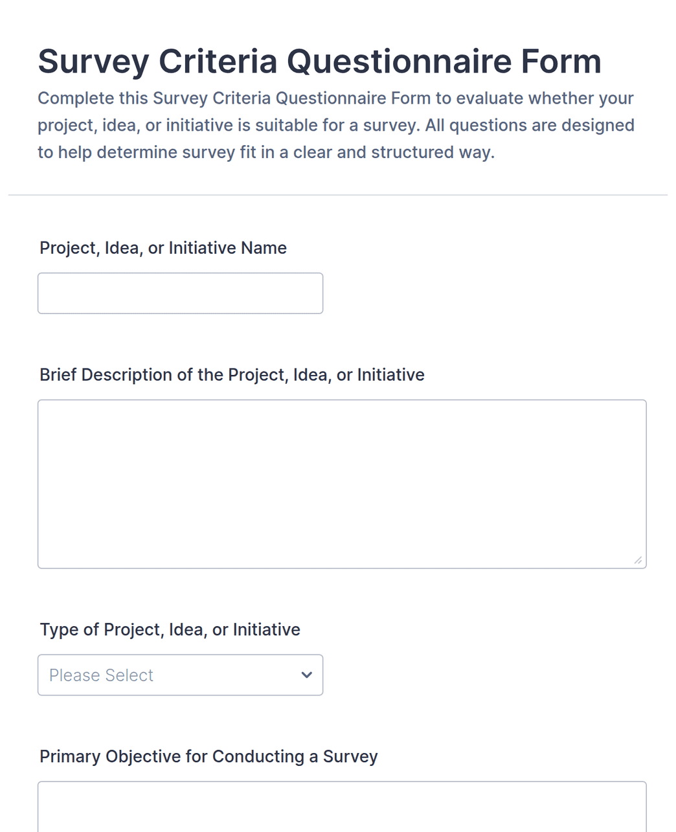Click the Survey Criteria Questionnaire Form heading
676x832 pixels.
tap(319, 62)
